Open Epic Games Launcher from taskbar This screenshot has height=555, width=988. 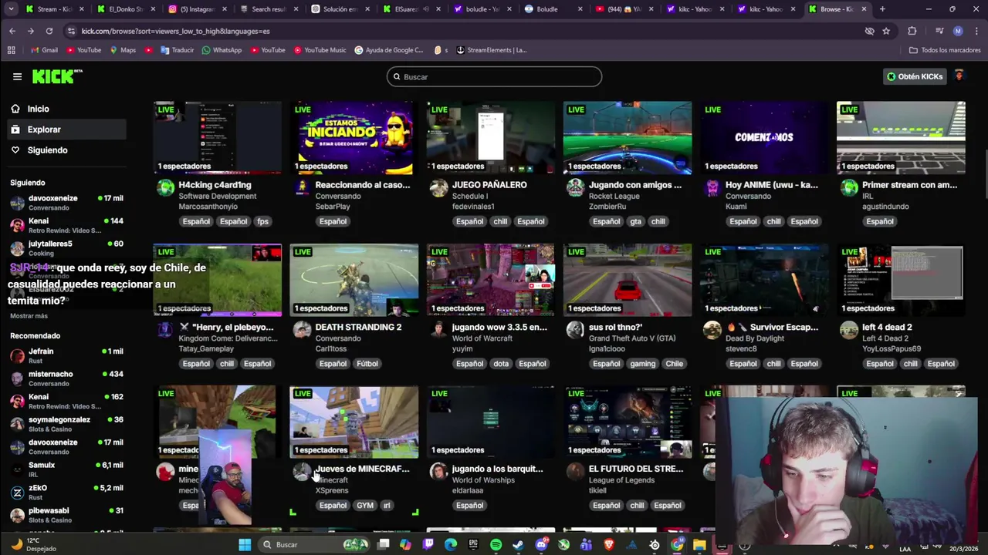[473, 545]
